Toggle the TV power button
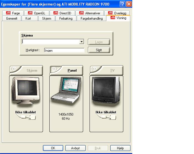The height and width of the screenshot is (154, 194). click(94, 69)
